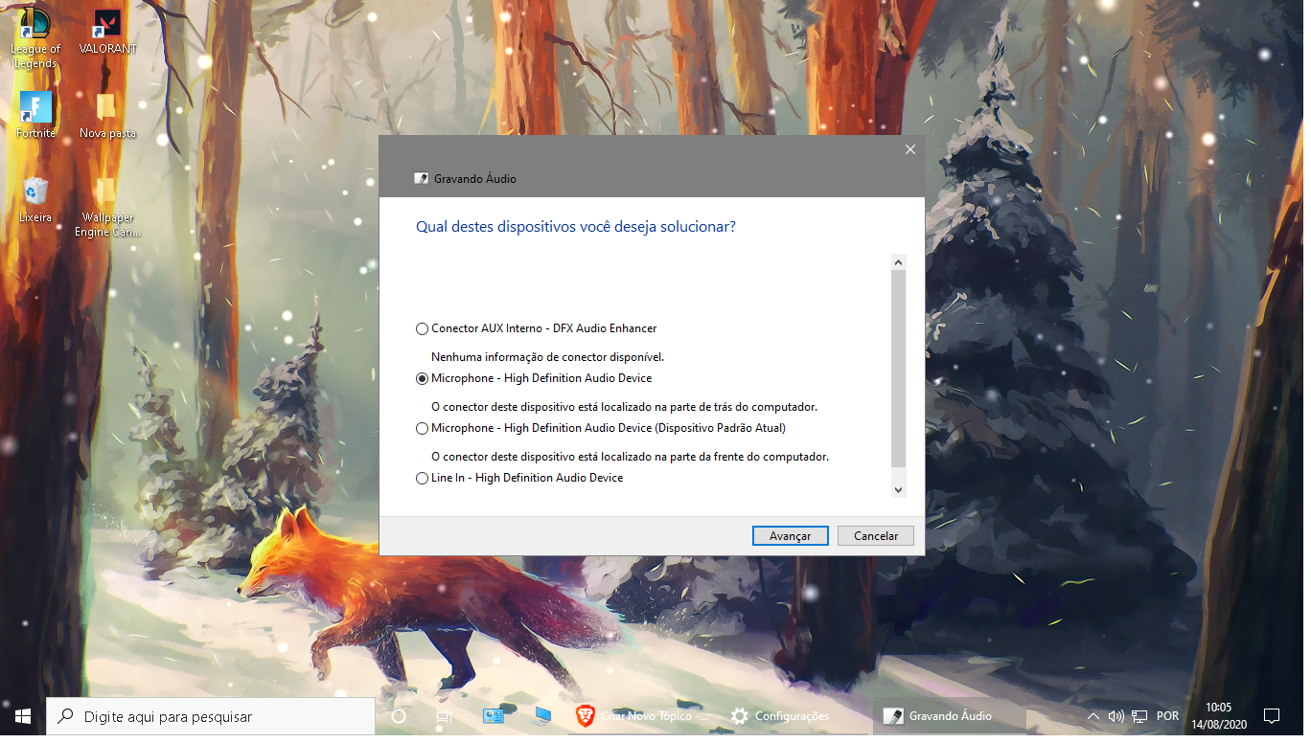This screenshot has height=743, width=1311.
Task: Open the notification action center icon
Action: 1272,716
